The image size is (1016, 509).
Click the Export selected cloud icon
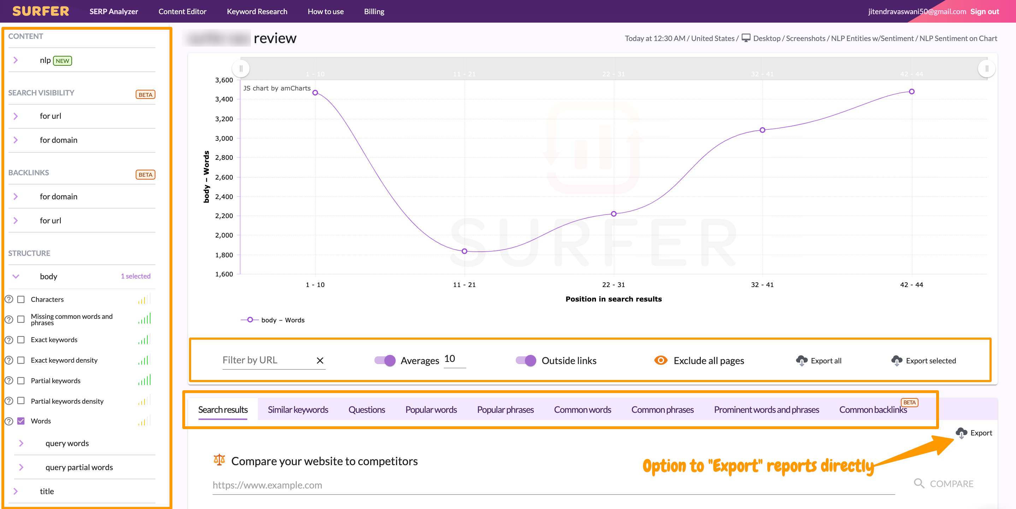897,361
